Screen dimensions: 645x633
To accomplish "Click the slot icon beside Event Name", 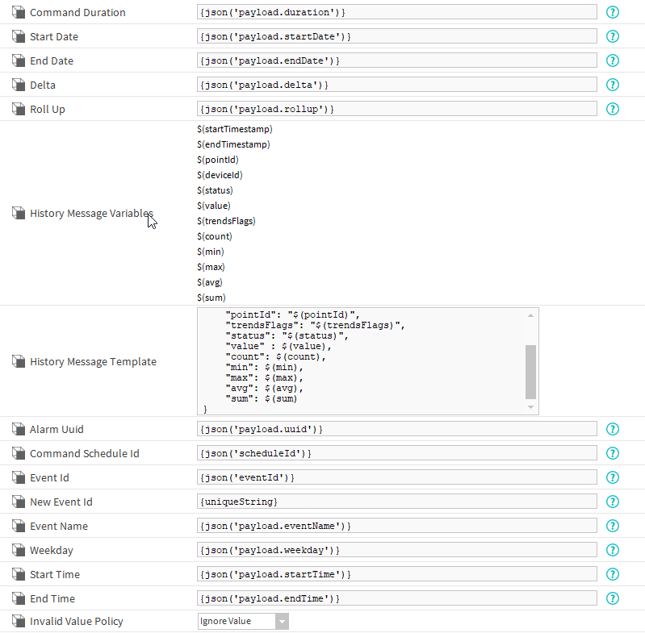I will point(19,526).
